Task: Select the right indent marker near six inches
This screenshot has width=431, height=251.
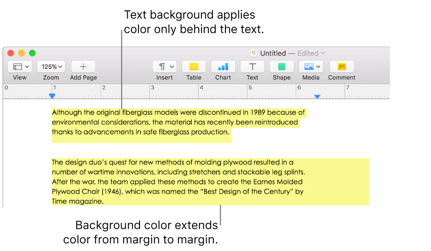Action: click(x=317, y=96)
